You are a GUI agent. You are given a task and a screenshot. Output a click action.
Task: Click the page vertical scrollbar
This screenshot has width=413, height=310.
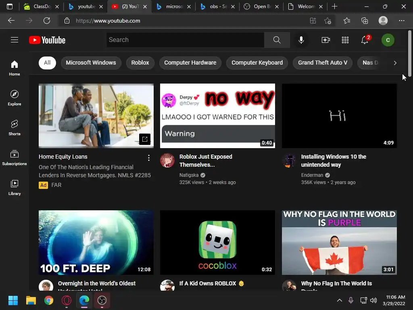pyautogui.click(x=410, y=53)
